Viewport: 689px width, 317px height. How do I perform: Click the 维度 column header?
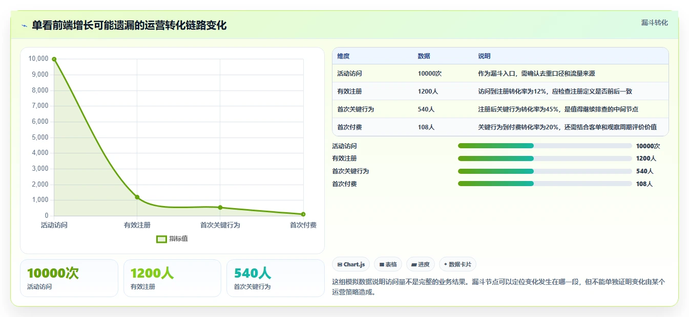click(x=343, y=56)
